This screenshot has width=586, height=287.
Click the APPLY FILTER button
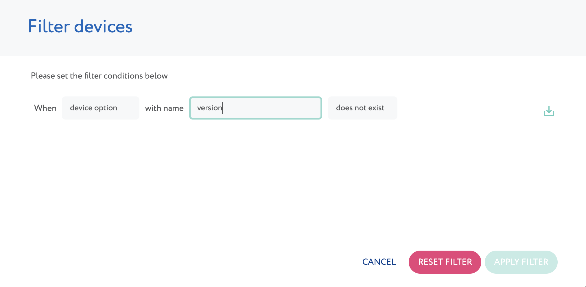point(521,262)
